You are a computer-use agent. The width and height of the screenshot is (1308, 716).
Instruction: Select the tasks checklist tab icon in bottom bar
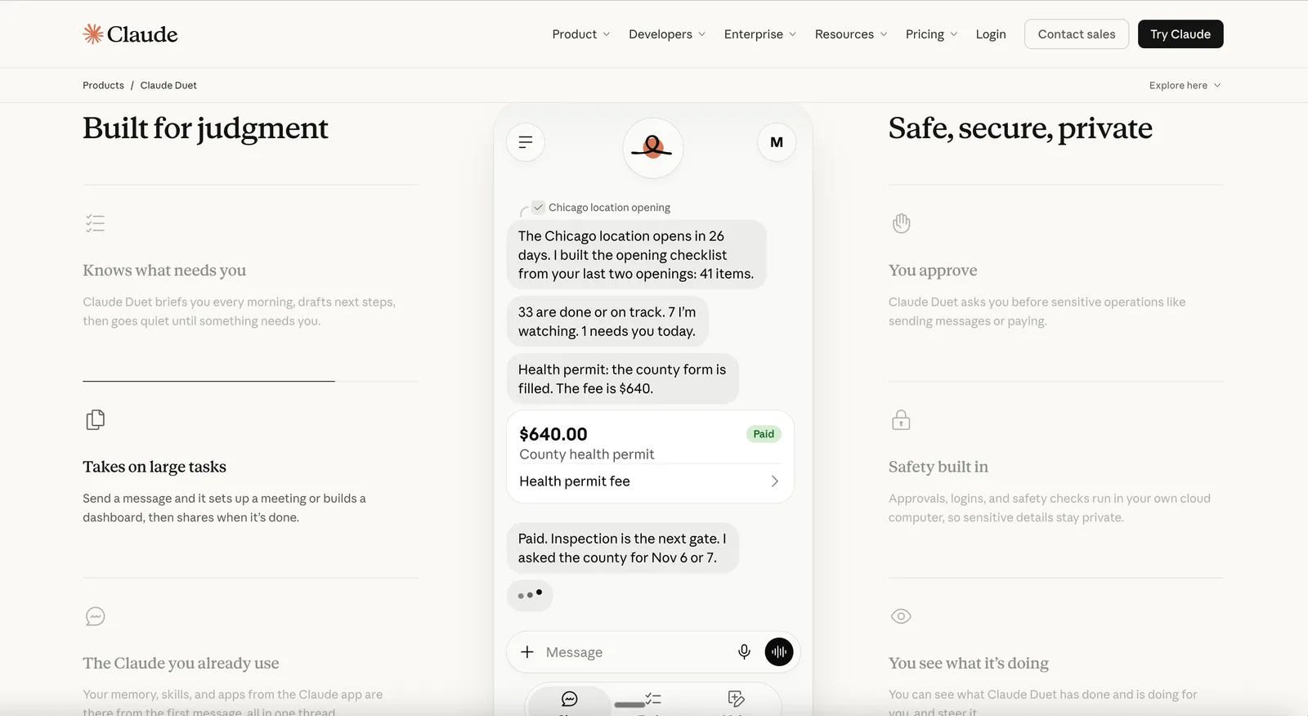tap(653, 699)
